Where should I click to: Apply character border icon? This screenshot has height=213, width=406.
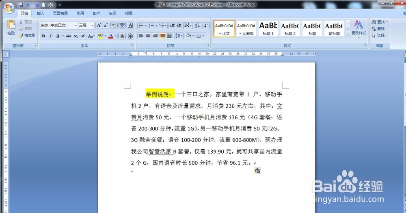coord(130,25)
